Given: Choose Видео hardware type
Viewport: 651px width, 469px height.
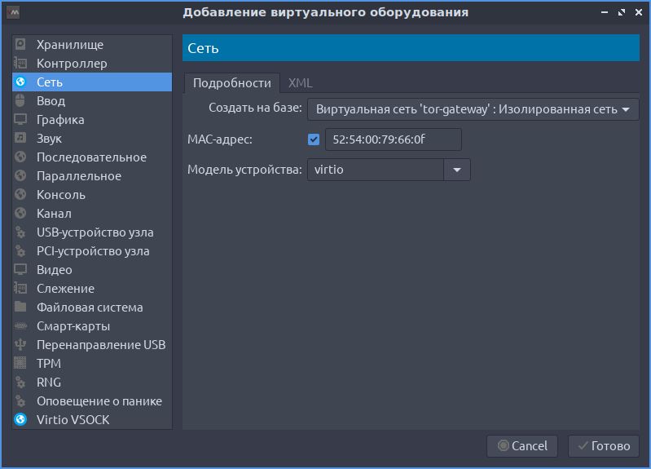Looking at the screenshot, I should [x=92, y=269].
